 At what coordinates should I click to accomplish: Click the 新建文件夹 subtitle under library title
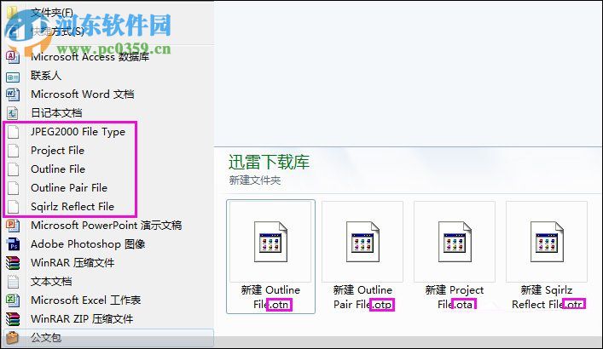(x=254, y=180)
